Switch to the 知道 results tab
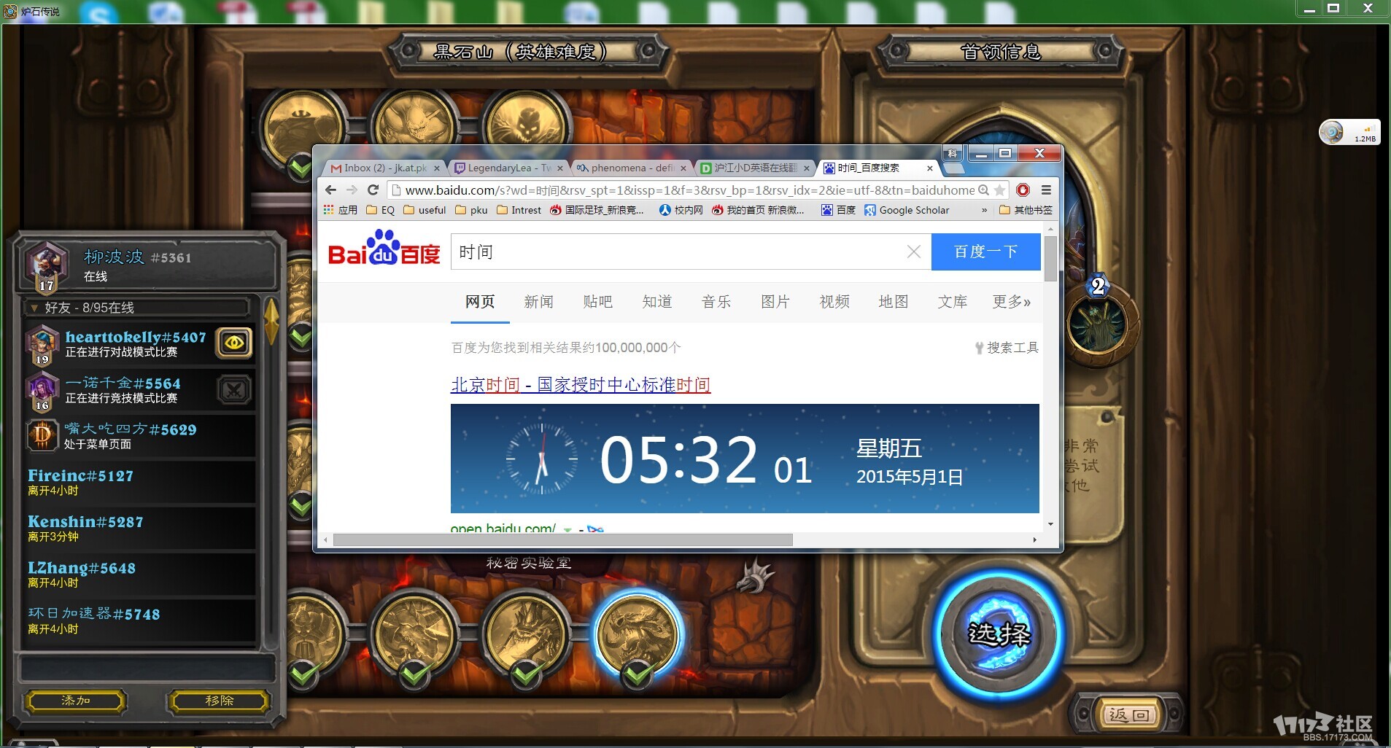The width and height of the screenshot is (1391, 748). 656,302
